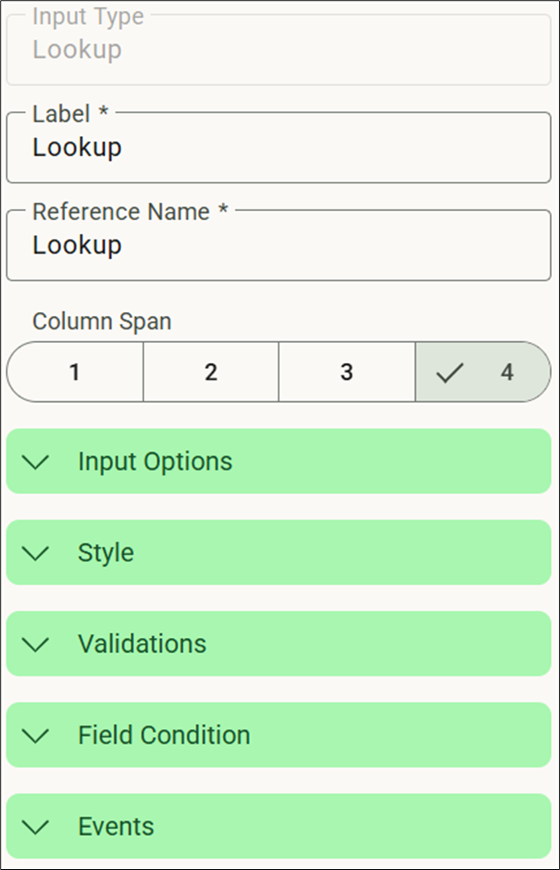The height and width of the screenshot is (870, 560).
Task: Click the Lookup text under Label
Action: (x=77, y=148)
